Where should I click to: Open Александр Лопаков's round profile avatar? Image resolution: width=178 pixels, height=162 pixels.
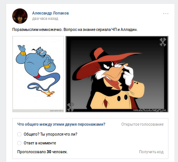point(20,16)
